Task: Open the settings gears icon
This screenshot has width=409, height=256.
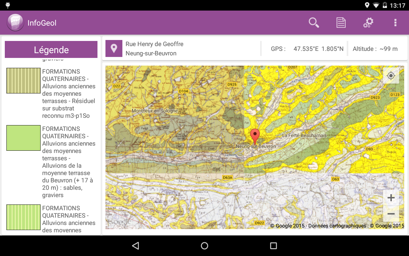Action: click(x=368, y=23)
